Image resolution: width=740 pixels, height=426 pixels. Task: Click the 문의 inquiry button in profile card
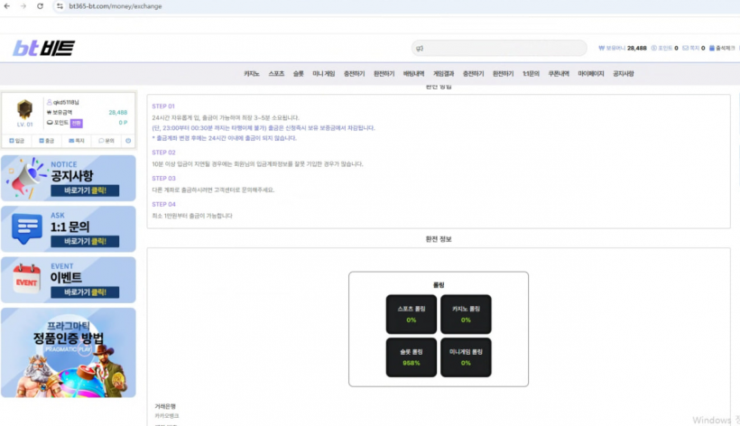106,141
